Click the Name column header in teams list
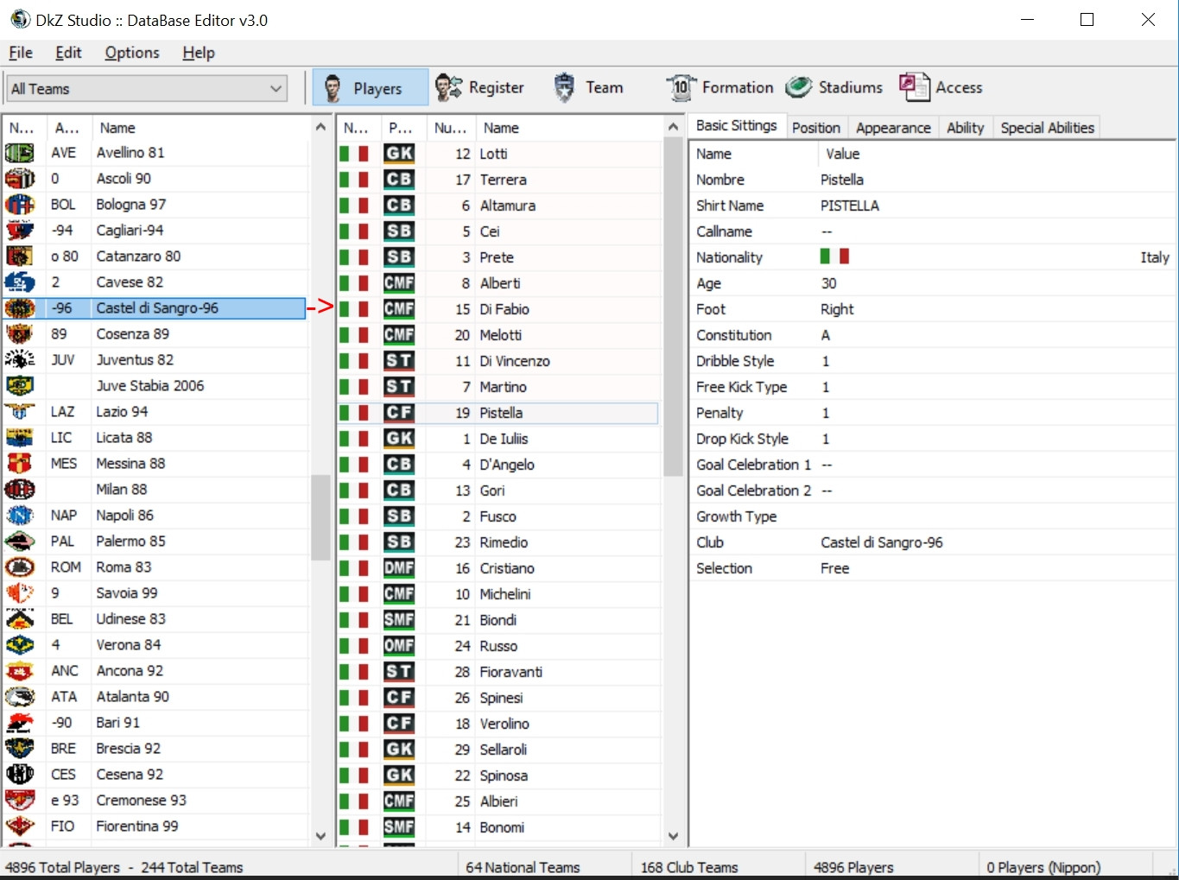The height and width of the screenshot is (880, 1179). (x=200, y=128)
